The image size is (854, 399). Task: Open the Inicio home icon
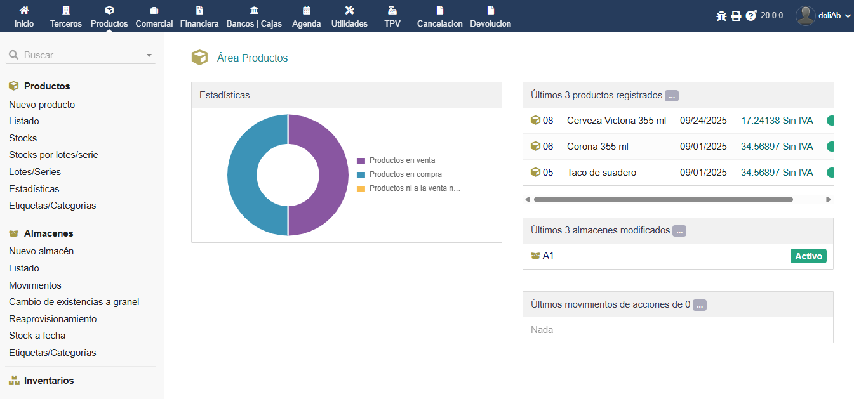coord(24,11)
